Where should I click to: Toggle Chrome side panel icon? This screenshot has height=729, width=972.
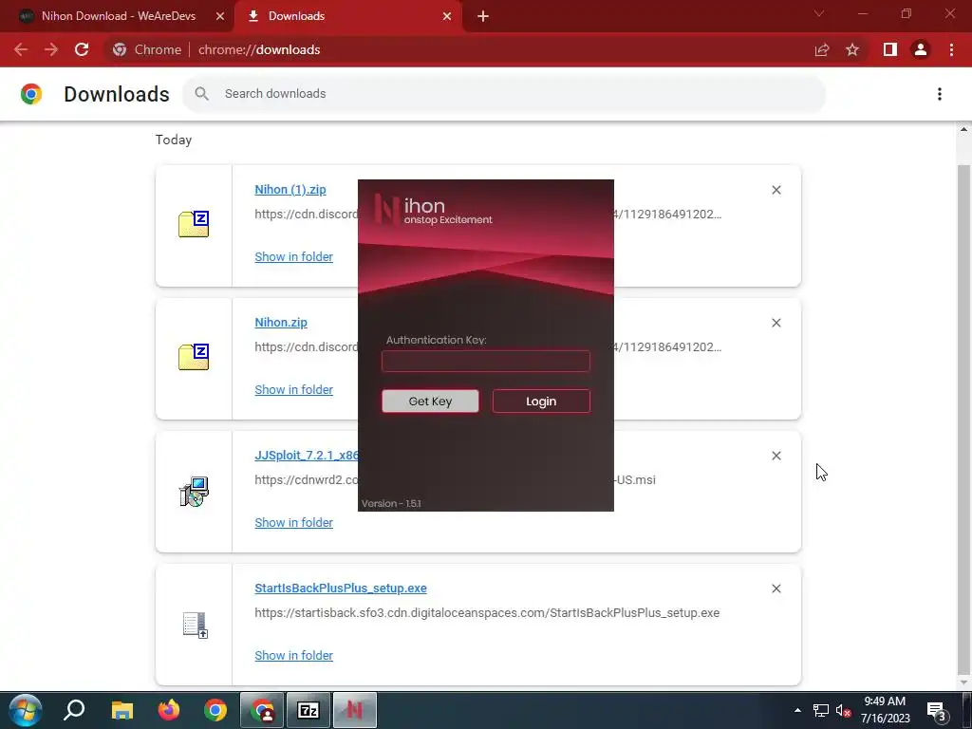pos(890,49)
